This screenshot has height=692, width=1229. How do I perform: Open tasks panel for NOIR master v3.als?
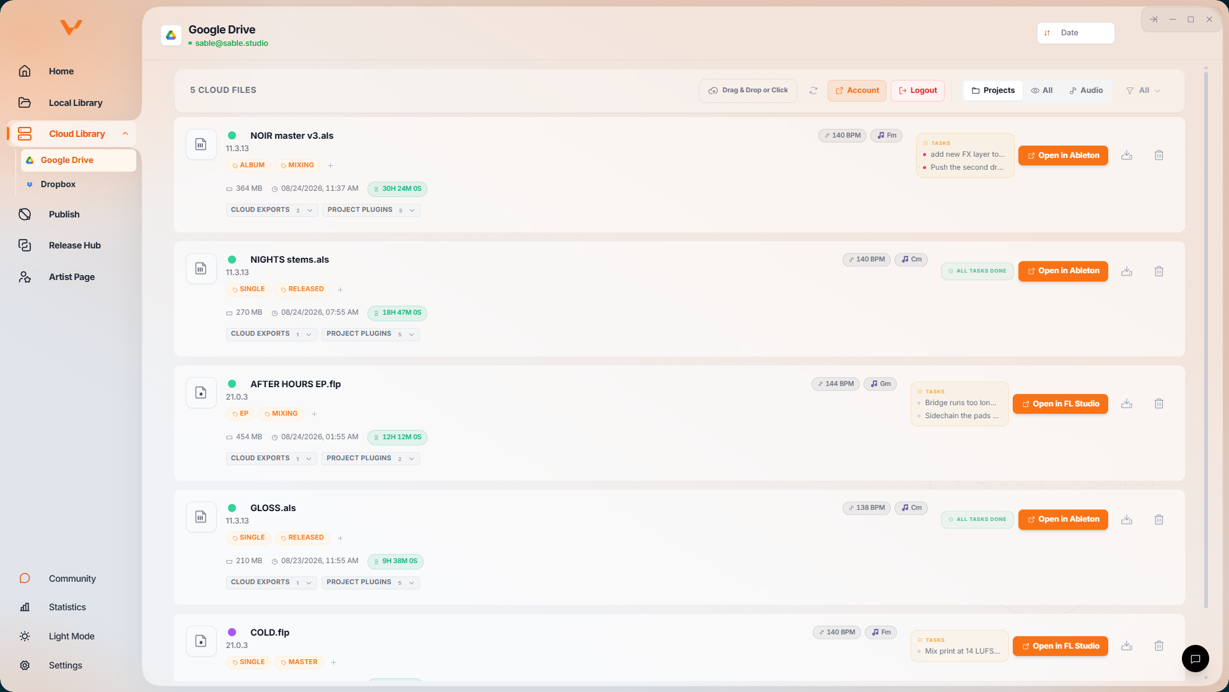point(965,155)
